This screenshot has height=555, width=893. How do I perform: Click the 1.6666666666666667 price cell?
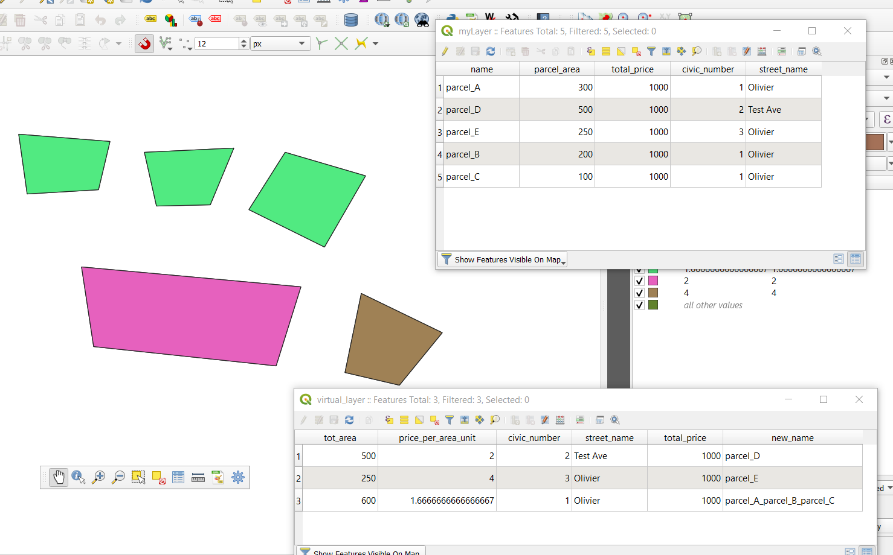(x=437, y=501)
